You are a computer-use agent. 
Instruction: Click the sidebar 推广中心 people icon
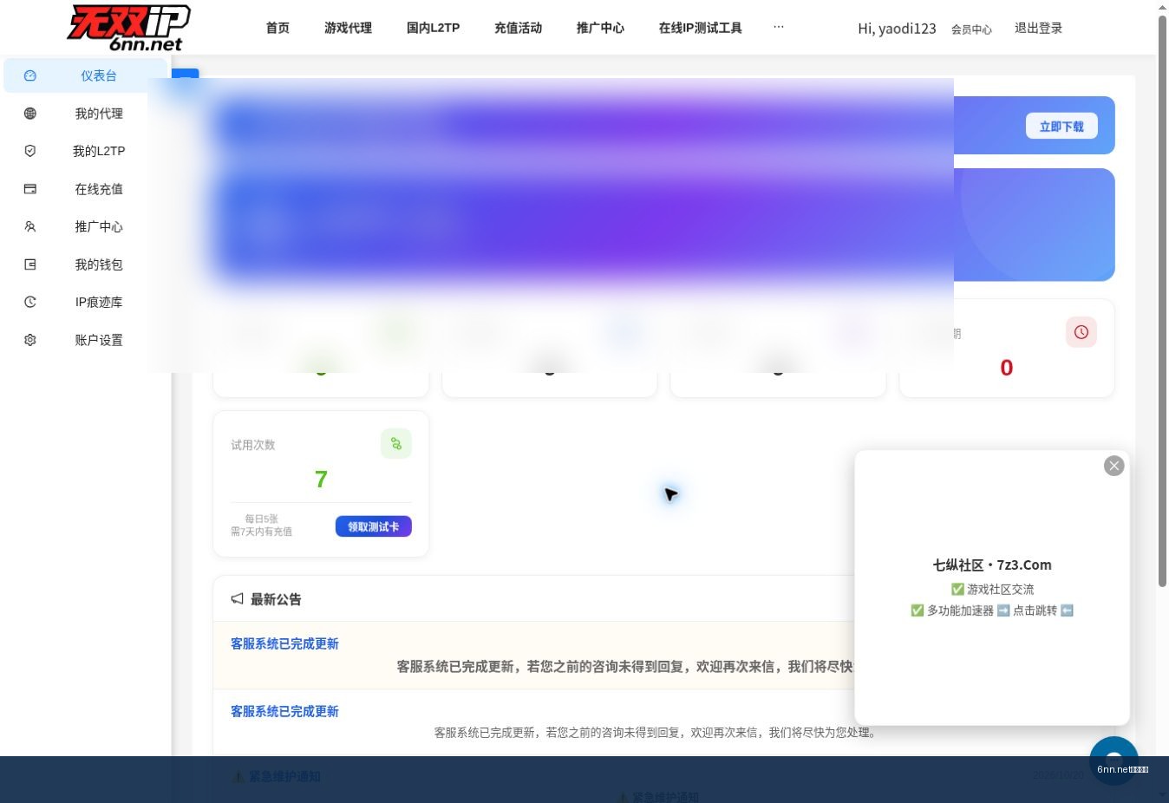tap(30, 226)
